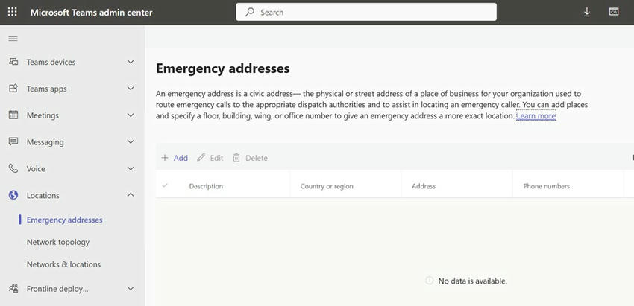Image resolution: width=634 pixels, height=306 pixels.
Task: Collapse the Locations chevron
Action: pyautogui.click(x=131, y=195)
